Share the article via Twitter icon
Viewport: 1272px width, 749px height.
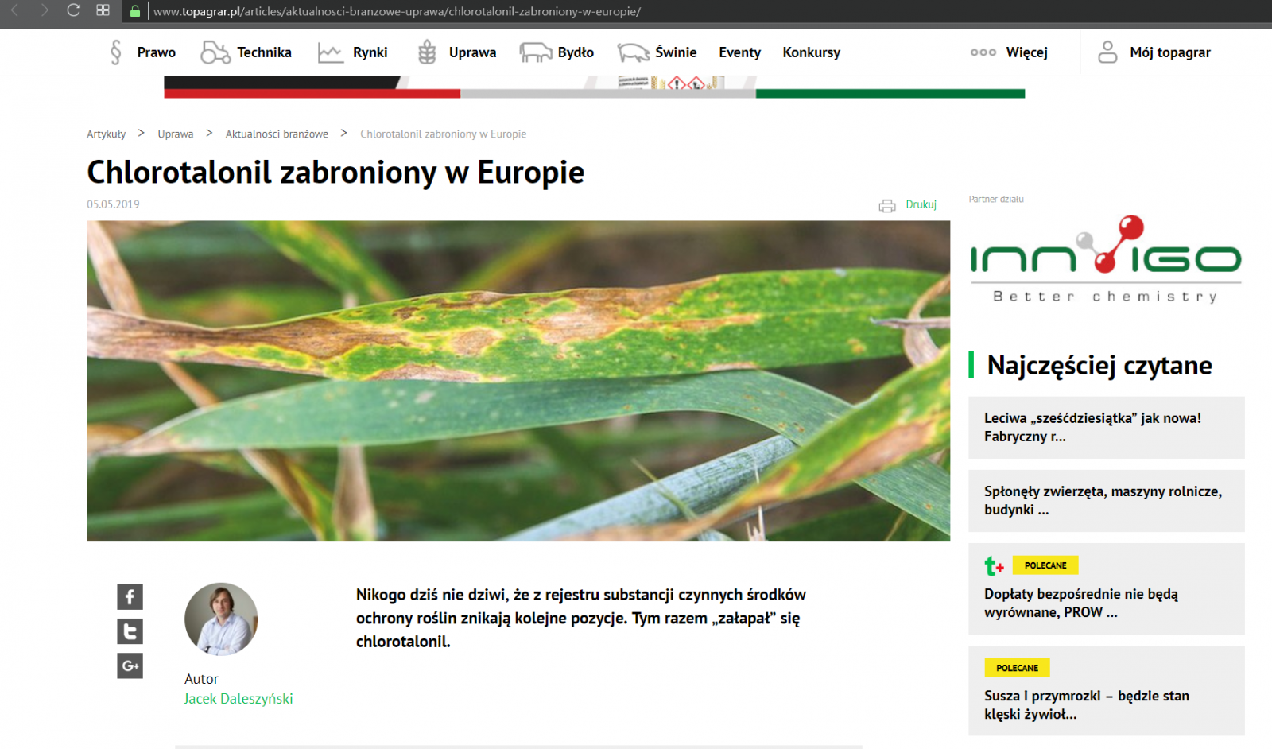coord(130,631)
